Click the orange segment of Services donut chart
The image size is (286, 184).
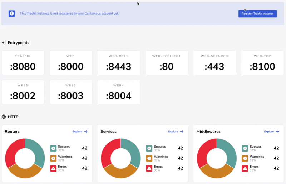121,173
